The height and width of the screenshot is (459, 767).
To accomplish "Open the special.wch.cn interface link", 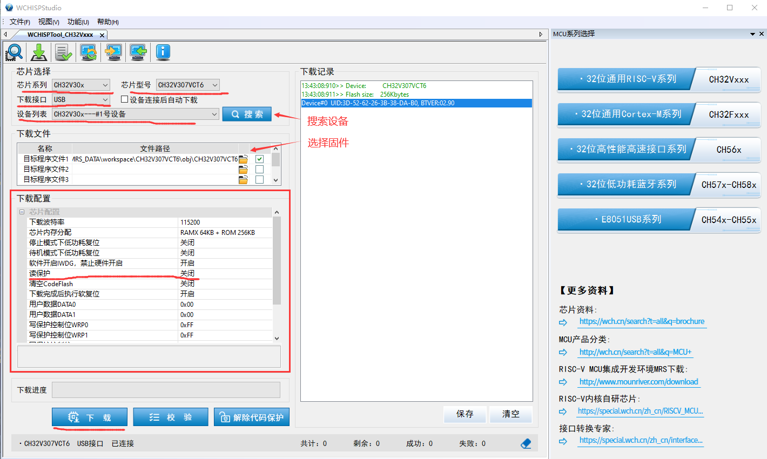I will [641, 440].
